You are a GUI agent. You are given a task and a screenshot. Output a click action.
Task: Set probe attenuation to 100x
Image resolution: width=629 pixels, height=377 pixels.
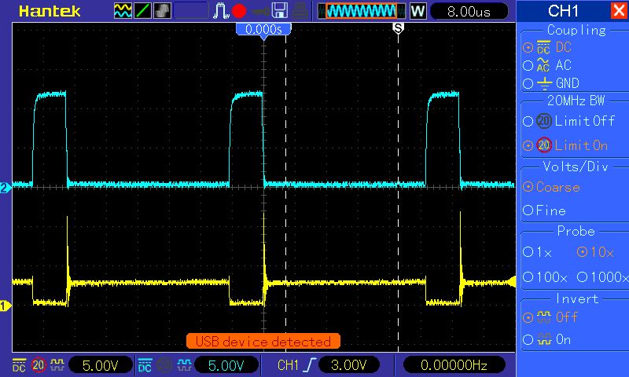528,276
